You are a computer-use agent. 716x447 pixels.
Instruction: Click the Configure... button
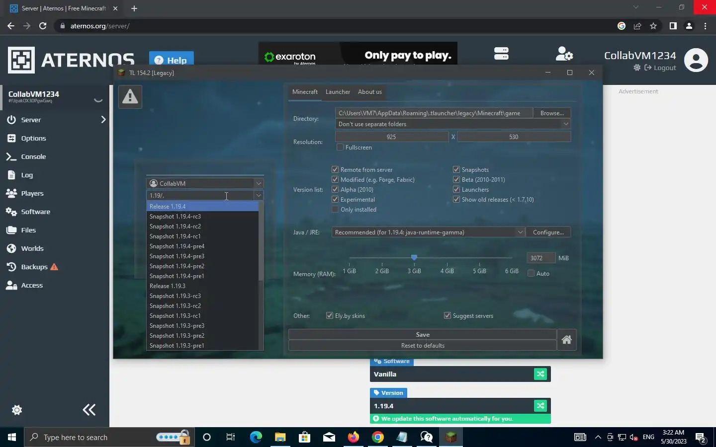pyautogui.click(x=548, y=232)
